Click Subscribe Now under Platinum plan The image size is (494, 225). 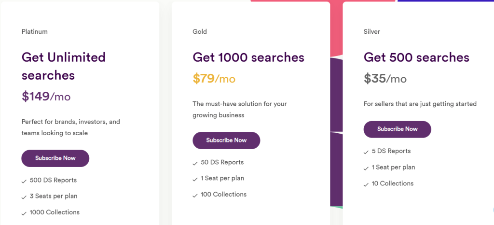click(55, 158)
